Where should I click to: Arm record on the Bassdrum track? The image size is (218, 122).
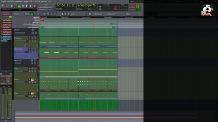tap(30, 38)
